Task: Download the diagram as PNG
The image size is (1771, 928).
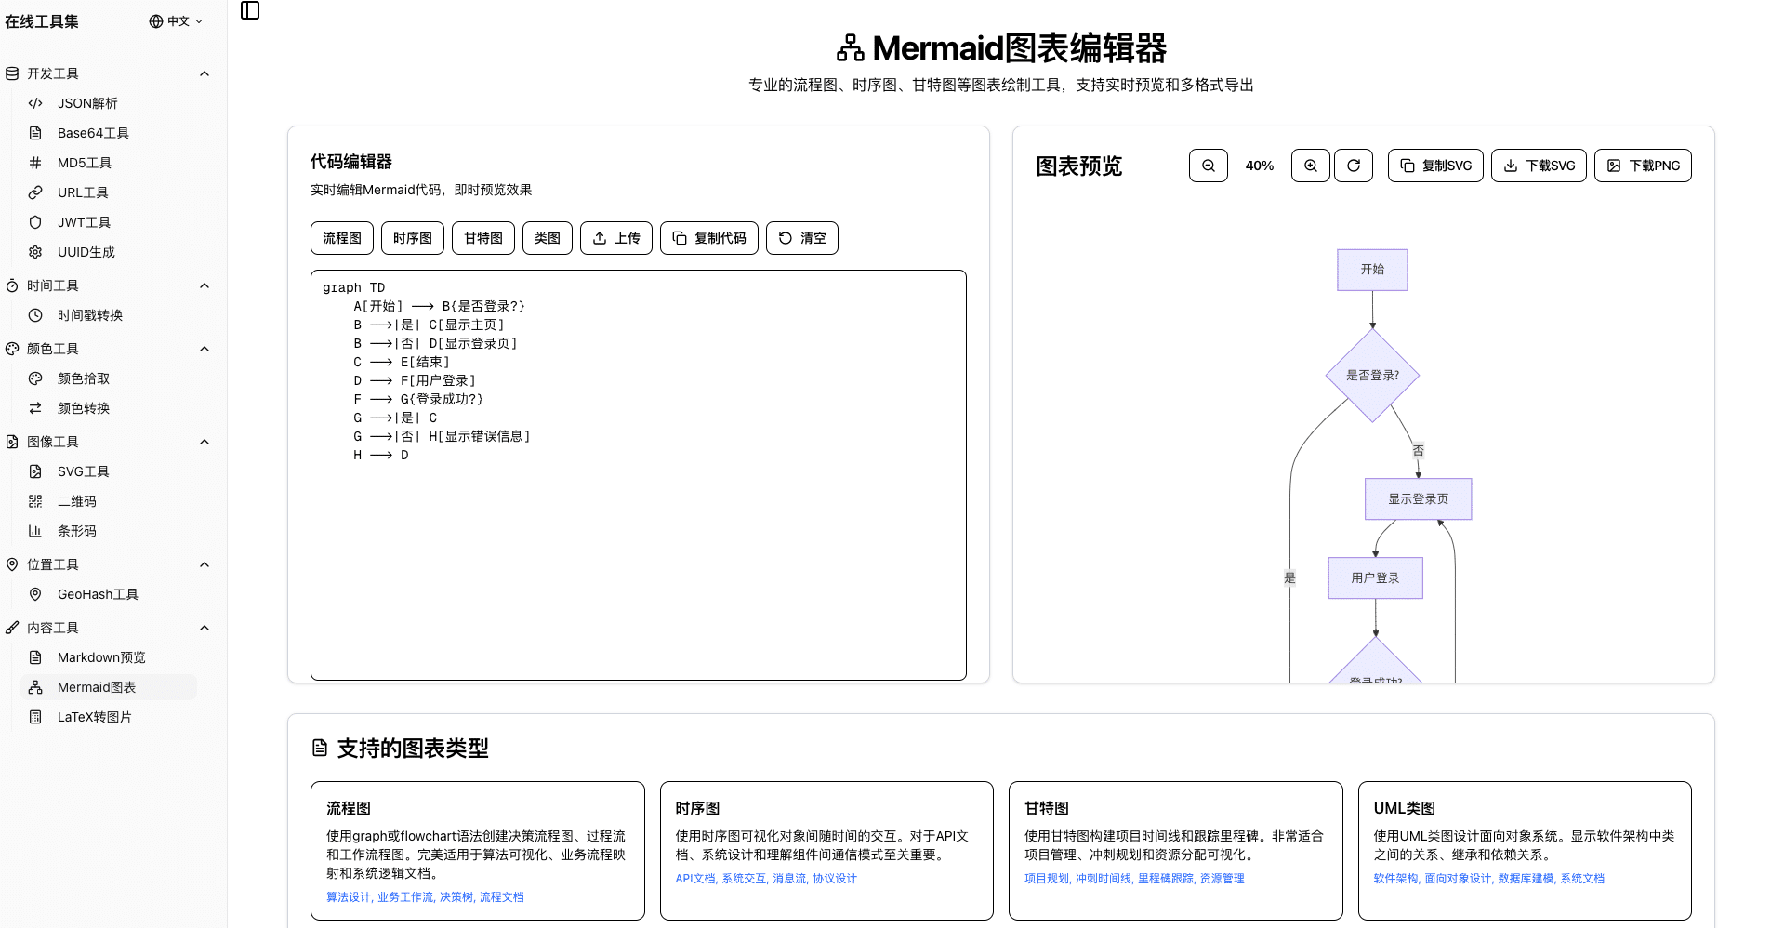Action: 1642,165
